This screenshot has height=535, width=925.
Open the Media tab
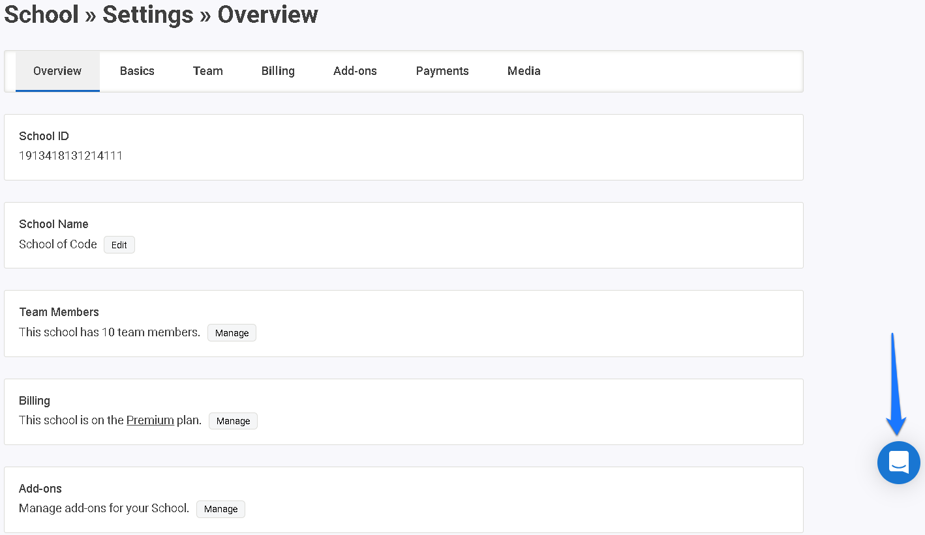pyautogui.click(x=524, y=71)
